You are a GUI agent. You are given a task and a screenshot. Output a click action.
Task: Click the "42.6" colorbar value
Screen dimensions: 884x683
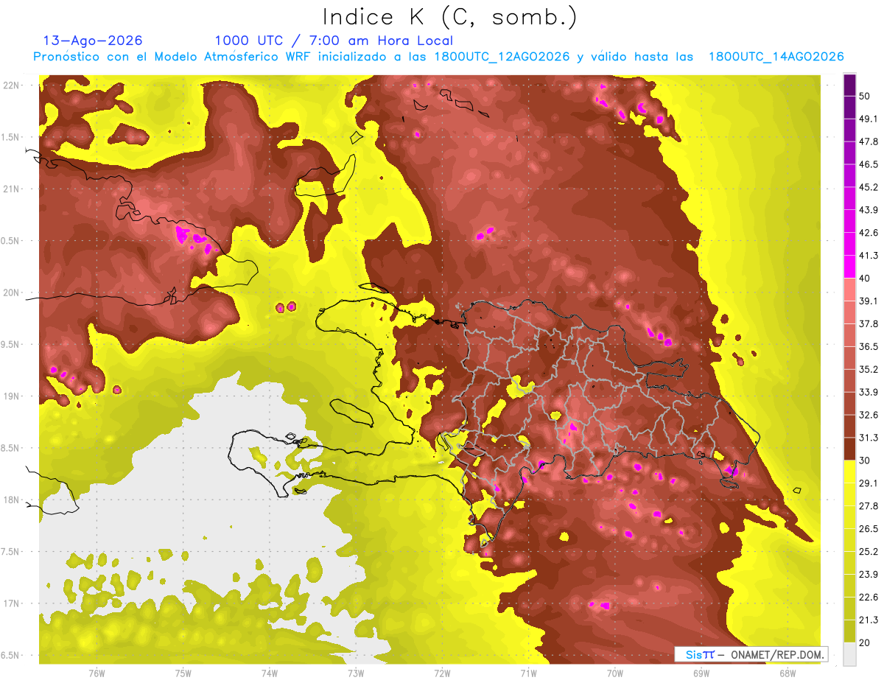point(869,233)
